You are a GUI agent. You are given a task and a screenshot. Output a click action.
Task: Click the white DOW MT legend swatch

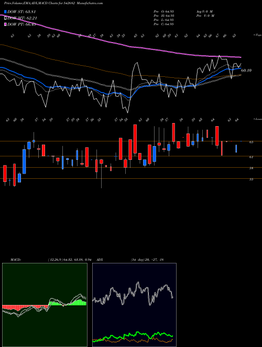click(6, 18)
